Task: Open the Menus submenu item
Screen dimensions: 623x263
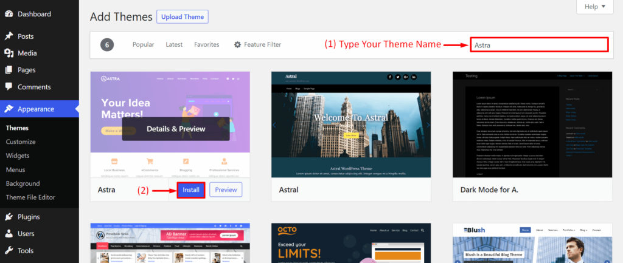Action: (15, 170)
